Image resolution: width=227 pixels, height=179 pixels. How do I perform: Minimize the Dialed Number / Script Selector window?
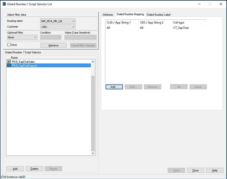point(199,4)
